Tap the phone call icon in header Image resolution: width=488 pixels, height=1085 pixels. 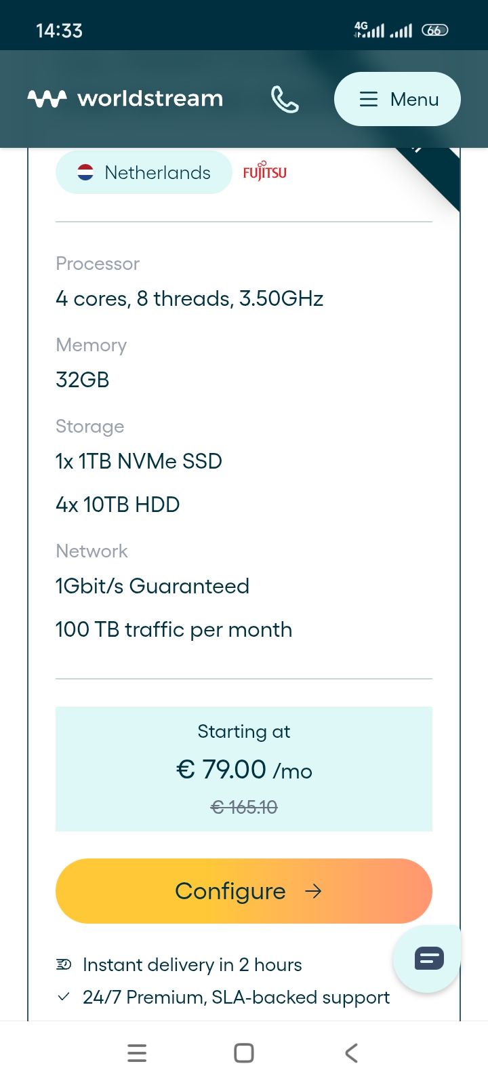click(285, 99)
